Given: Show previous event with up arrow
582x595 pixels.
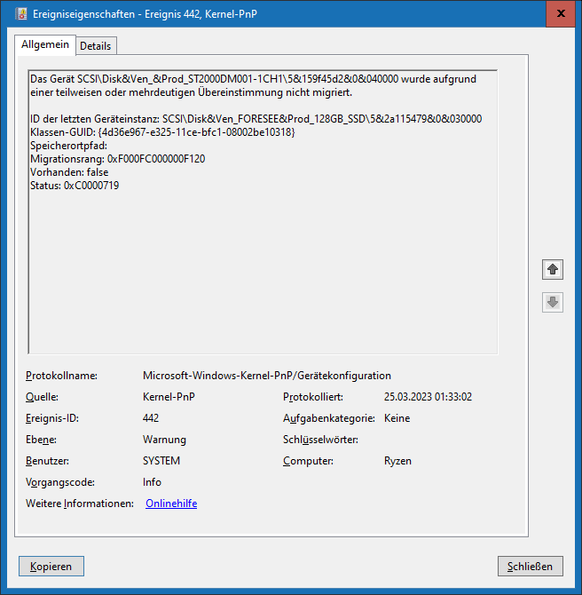Looking at the screenshot, I should 553,270.
